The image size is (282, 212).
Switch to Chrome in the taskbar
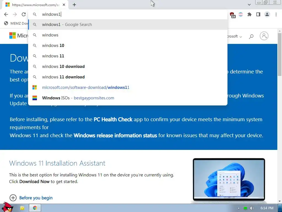[x=35, y=208]
